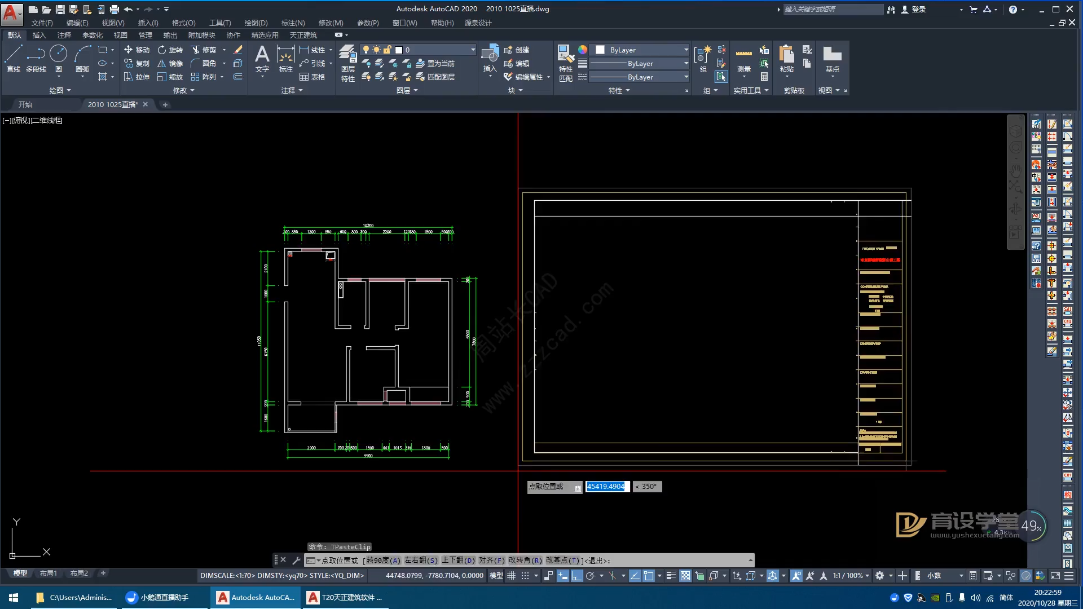Screen dimensions: 1083x609
Task: Open the layer dropdown showing 0
Action: coord(419,50)
